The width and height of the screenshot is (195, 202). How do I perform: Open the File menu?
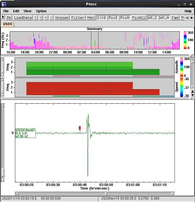point(6,11)
